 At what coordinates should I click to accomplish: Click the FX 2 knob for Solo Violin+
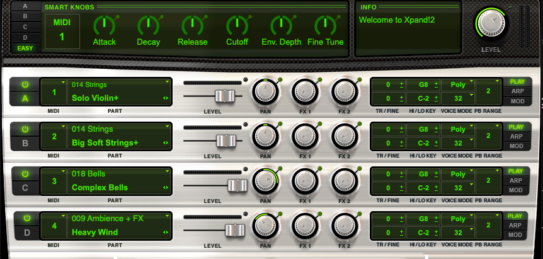pyautogui.click(x=345, y=91)
